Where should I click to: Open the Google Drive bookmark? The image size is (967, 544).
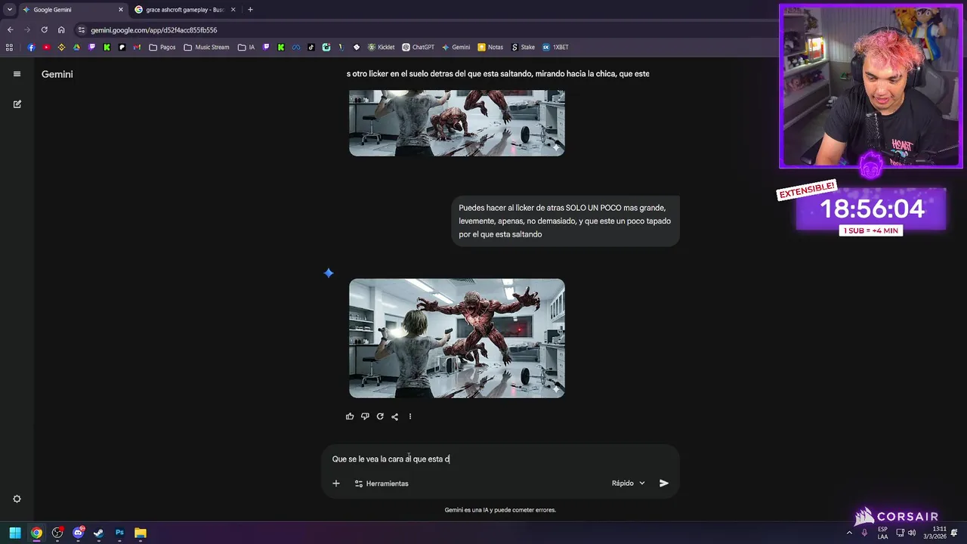pyautogui.click(x=76, y=47)
